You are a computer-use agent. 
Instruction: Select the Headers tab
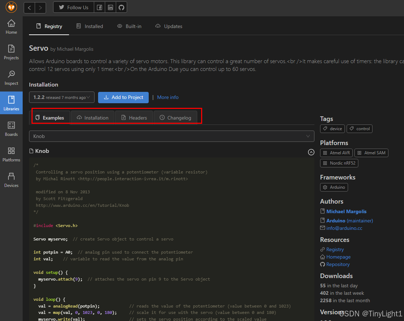pos(134,118)
